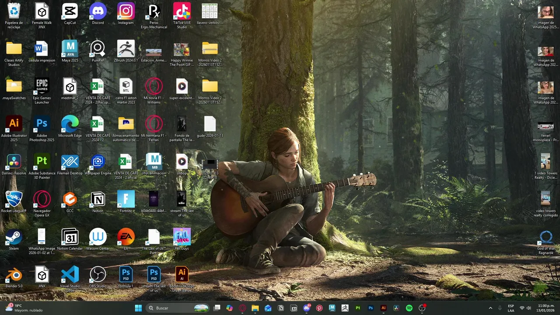560x315 pixels.
Task: Open the Wacom Center desktop shortcut
Action: [x=98, y=240]
